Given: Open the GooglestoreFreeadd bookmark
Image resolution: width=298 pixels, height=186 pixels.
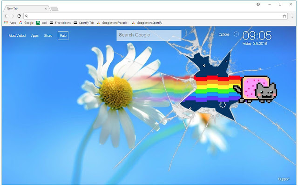Looking at the screenshot, I should tap(113, 23).
